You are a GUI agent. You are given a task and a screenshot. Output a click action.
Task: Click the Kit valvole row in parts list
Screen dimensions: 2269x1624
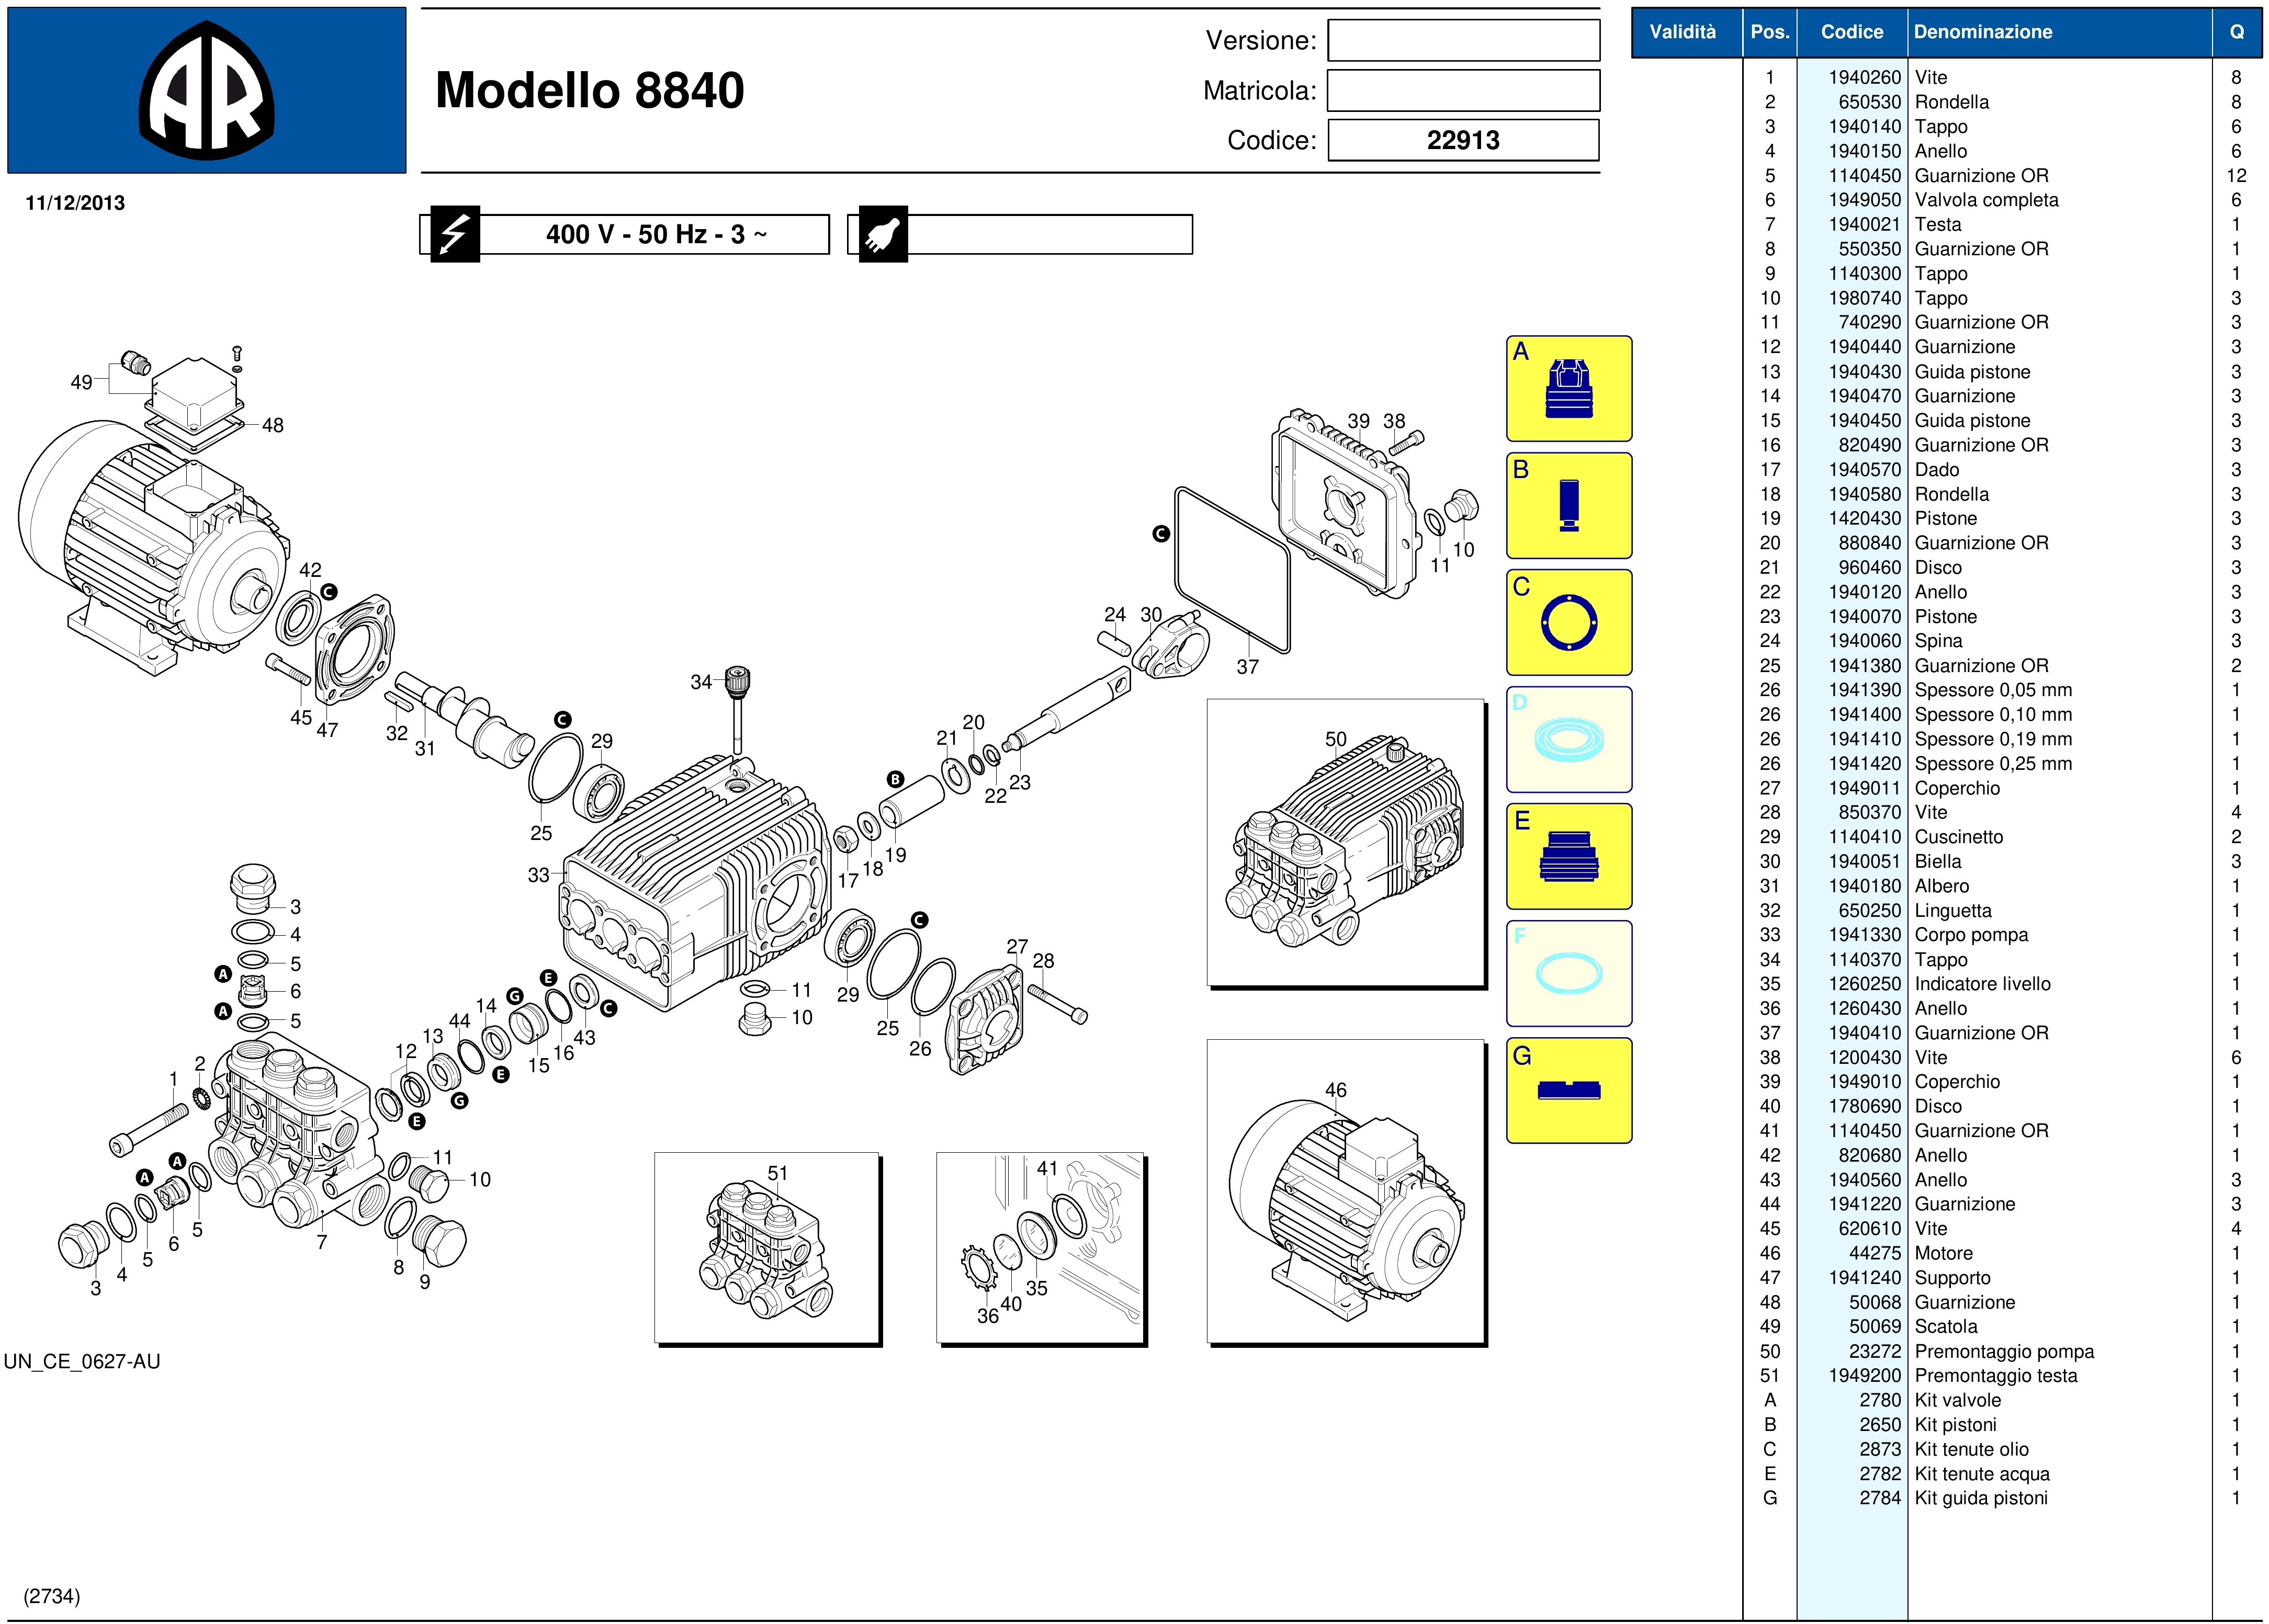[x=1957, y=1400]
